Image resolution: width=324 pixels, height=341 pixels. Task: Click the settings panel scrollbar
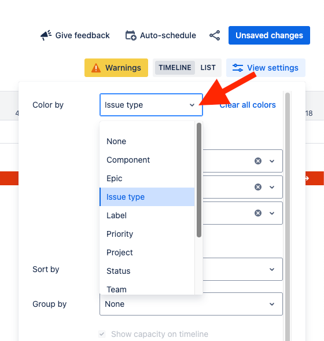(288, 217)
